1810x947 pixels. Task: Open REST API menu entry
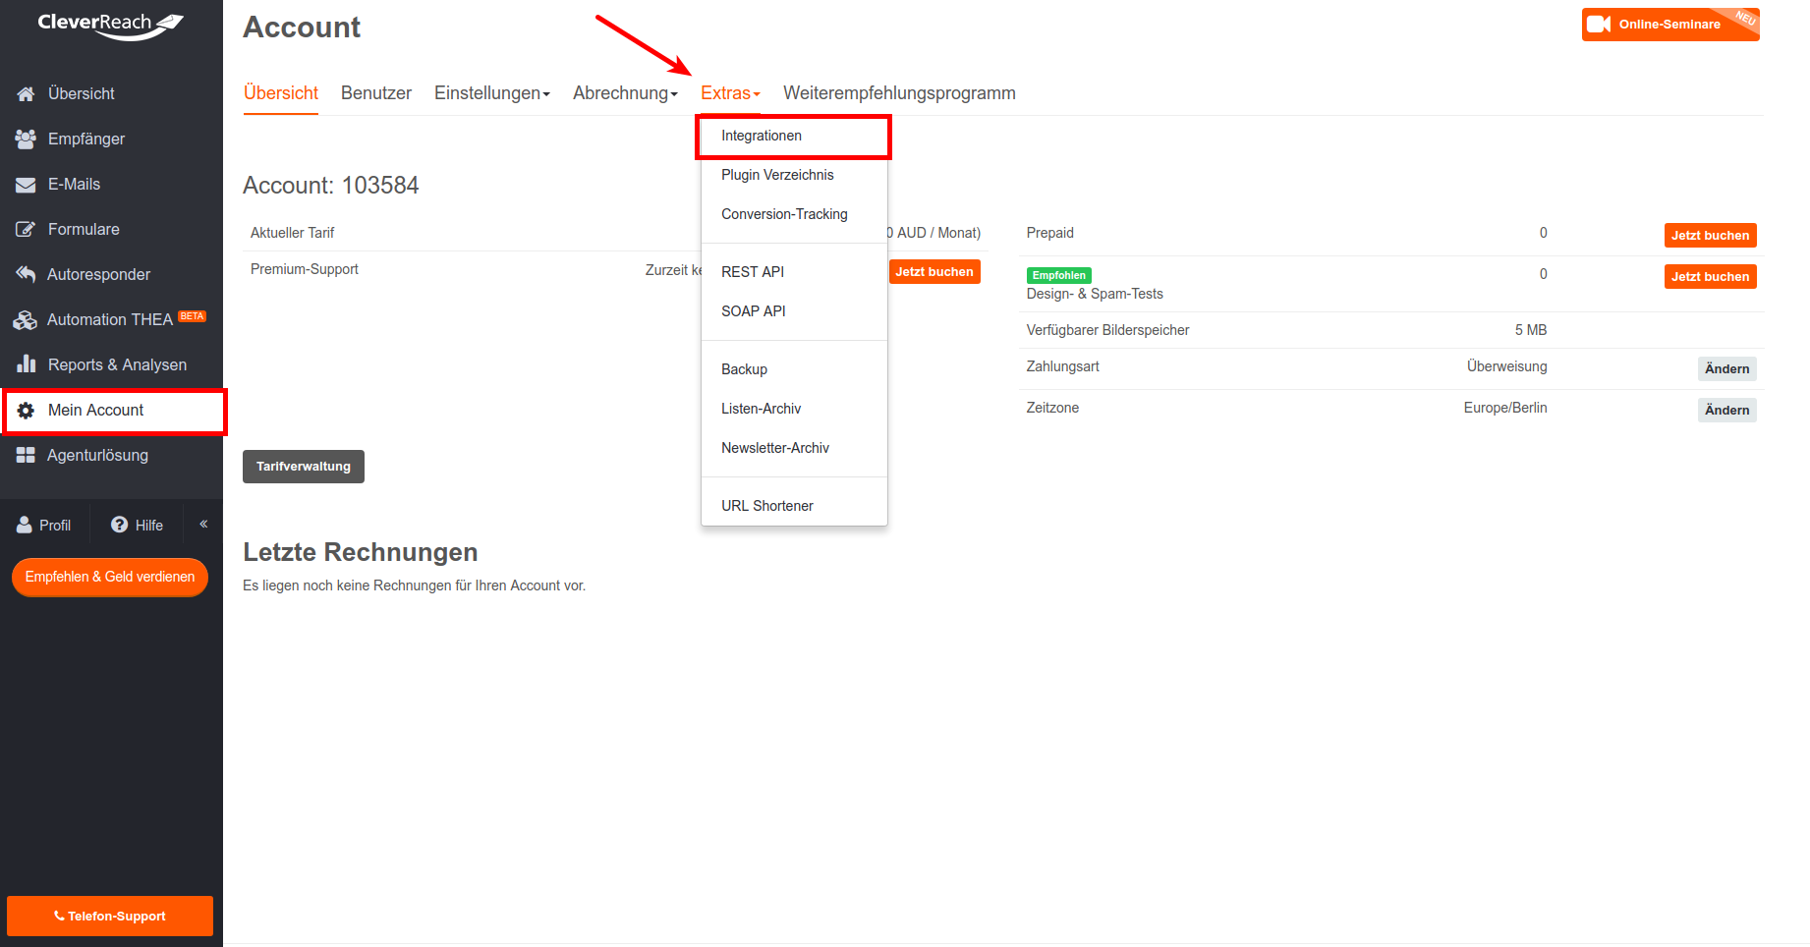[x=794, y=272]
